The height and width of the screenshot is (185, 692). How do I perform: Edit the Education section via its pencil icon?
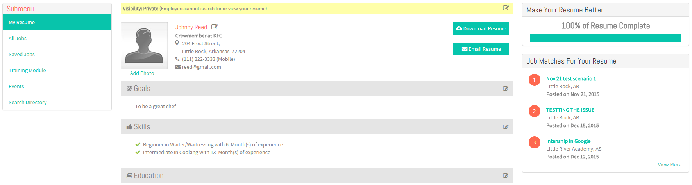[506, 176]
